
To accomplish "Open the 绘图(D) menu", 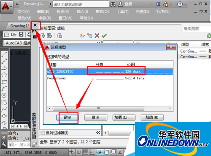I will (x=142, y=11).
